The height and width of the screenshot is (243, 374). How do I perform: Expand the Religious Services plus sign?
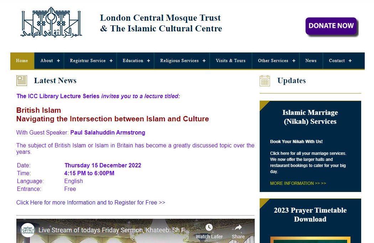click(204, 61)
